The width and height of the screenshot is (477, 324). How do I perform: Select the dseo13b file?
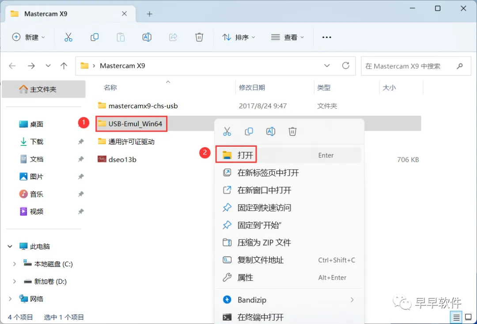click(x=117, y=159)
